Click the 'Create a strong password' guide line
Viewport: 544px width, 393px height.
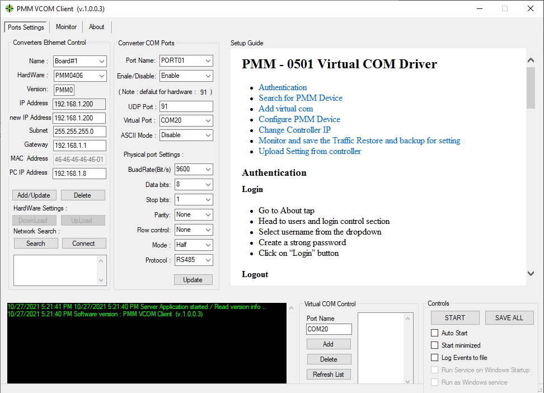tap(302, 242)
